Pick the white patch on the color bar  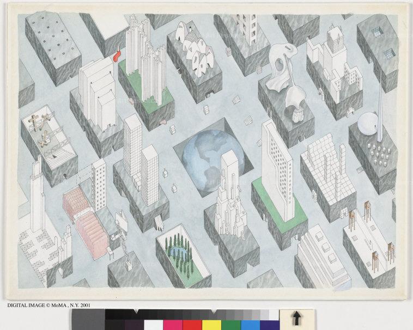click(154, 325)
